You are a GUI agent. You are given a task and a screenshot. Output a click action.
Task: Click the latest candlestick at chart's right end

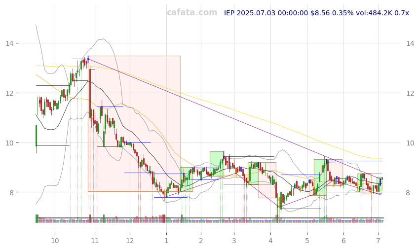click(382, 178)
